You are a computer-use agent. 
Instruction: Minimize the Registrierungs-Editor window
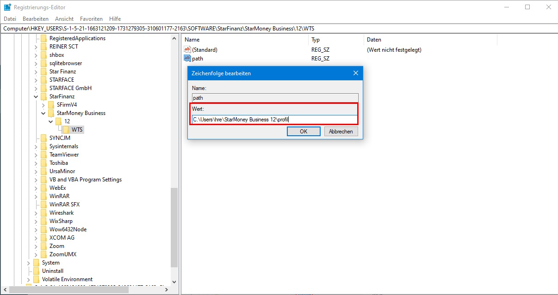[507, 7]
